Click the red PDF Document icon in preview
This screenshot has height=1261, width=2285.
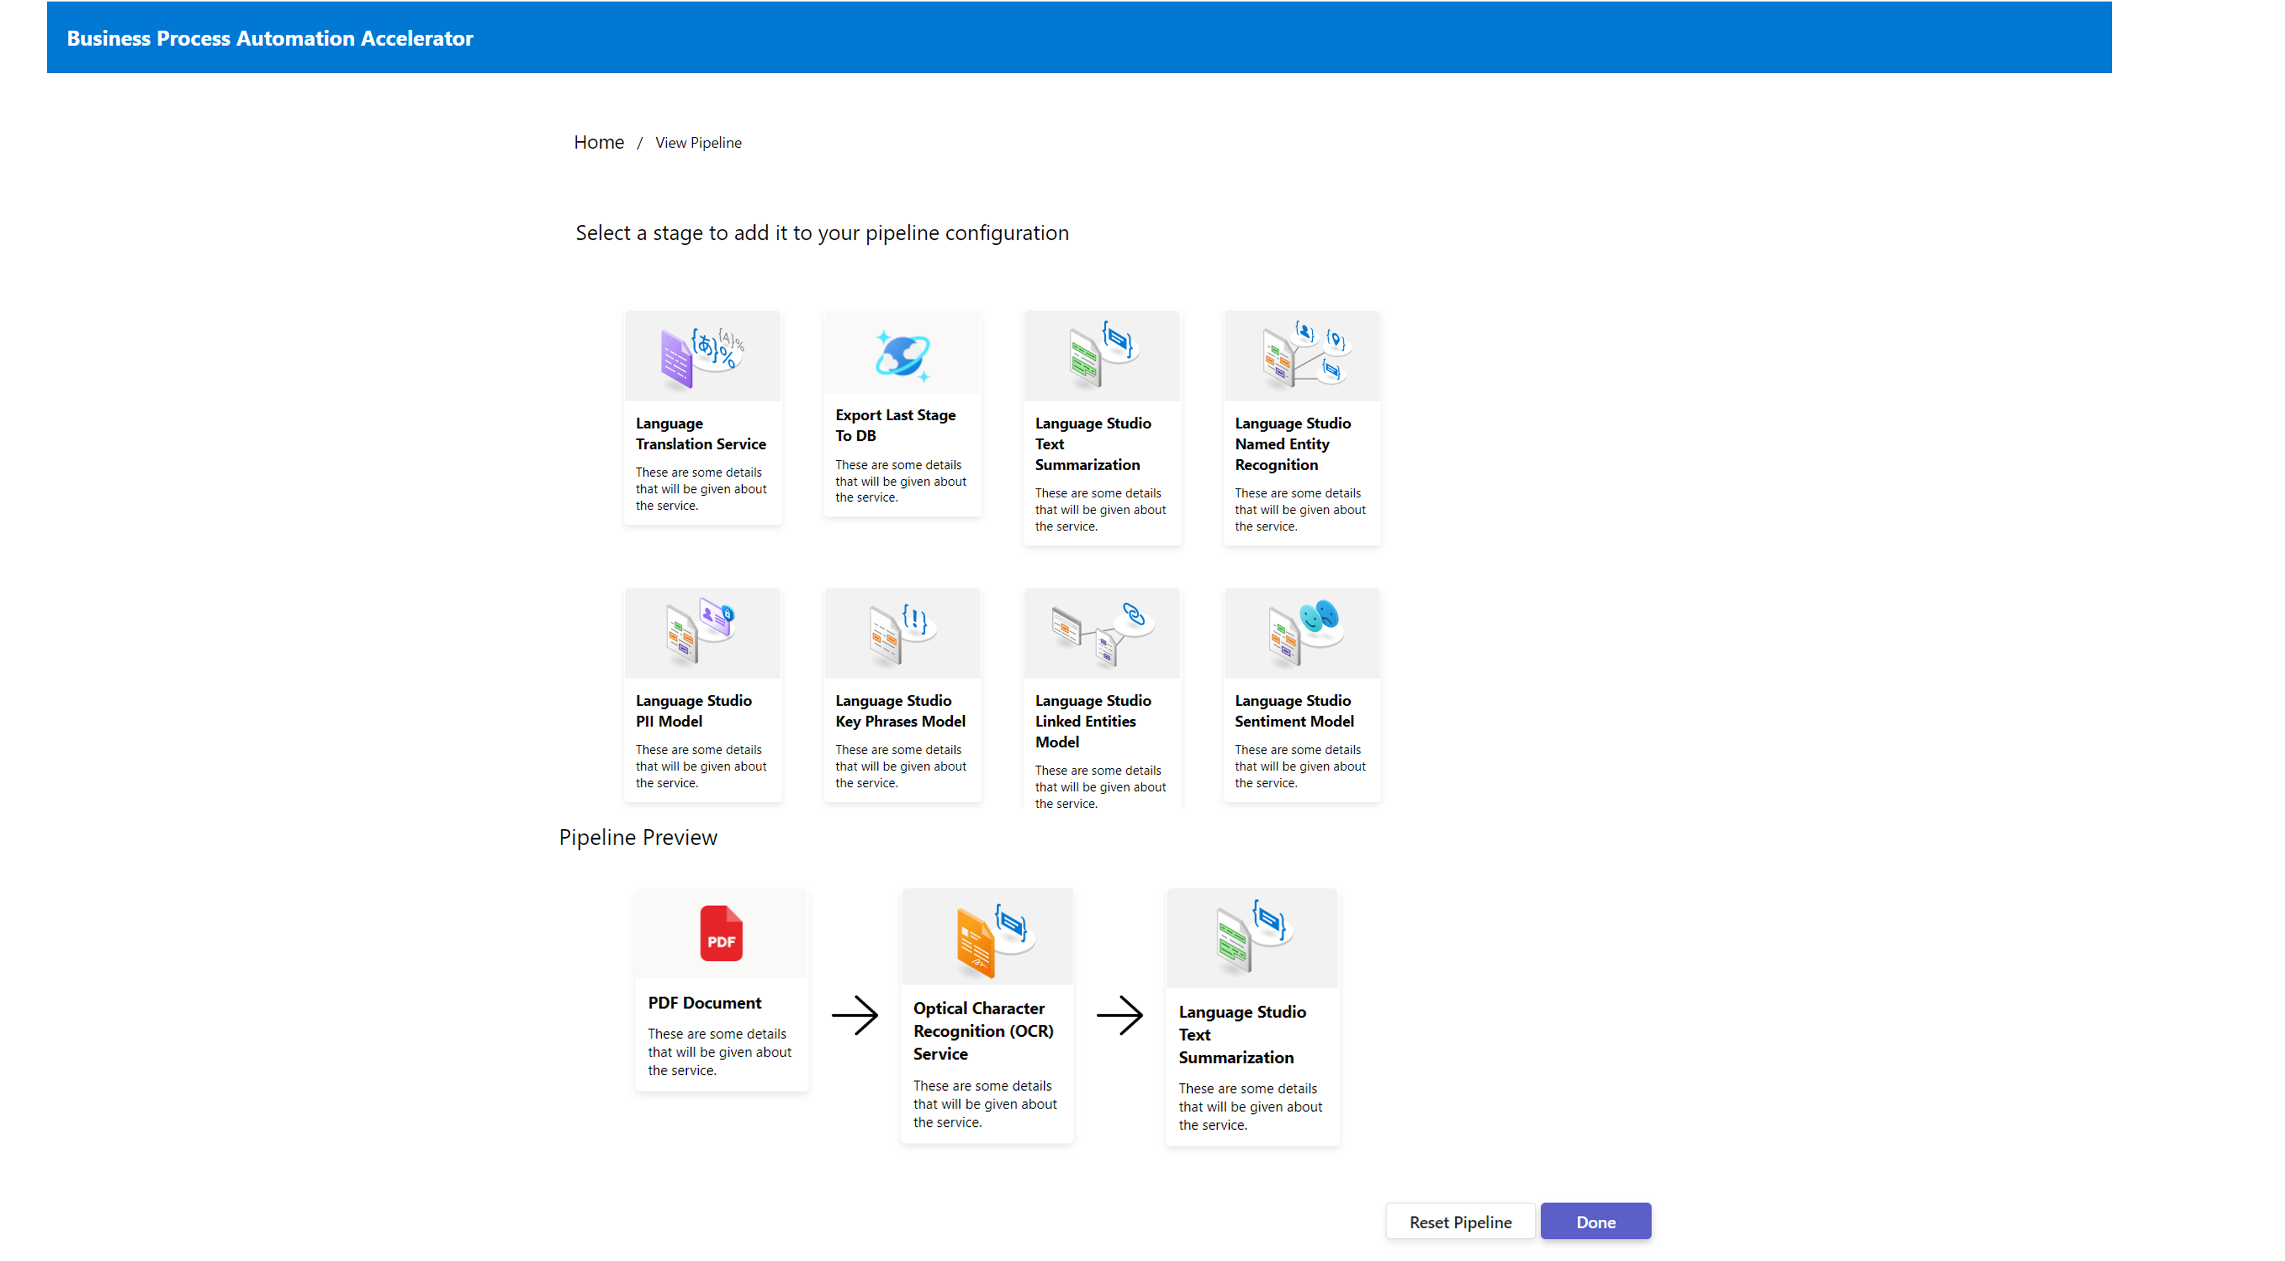(x=720, y=933)
